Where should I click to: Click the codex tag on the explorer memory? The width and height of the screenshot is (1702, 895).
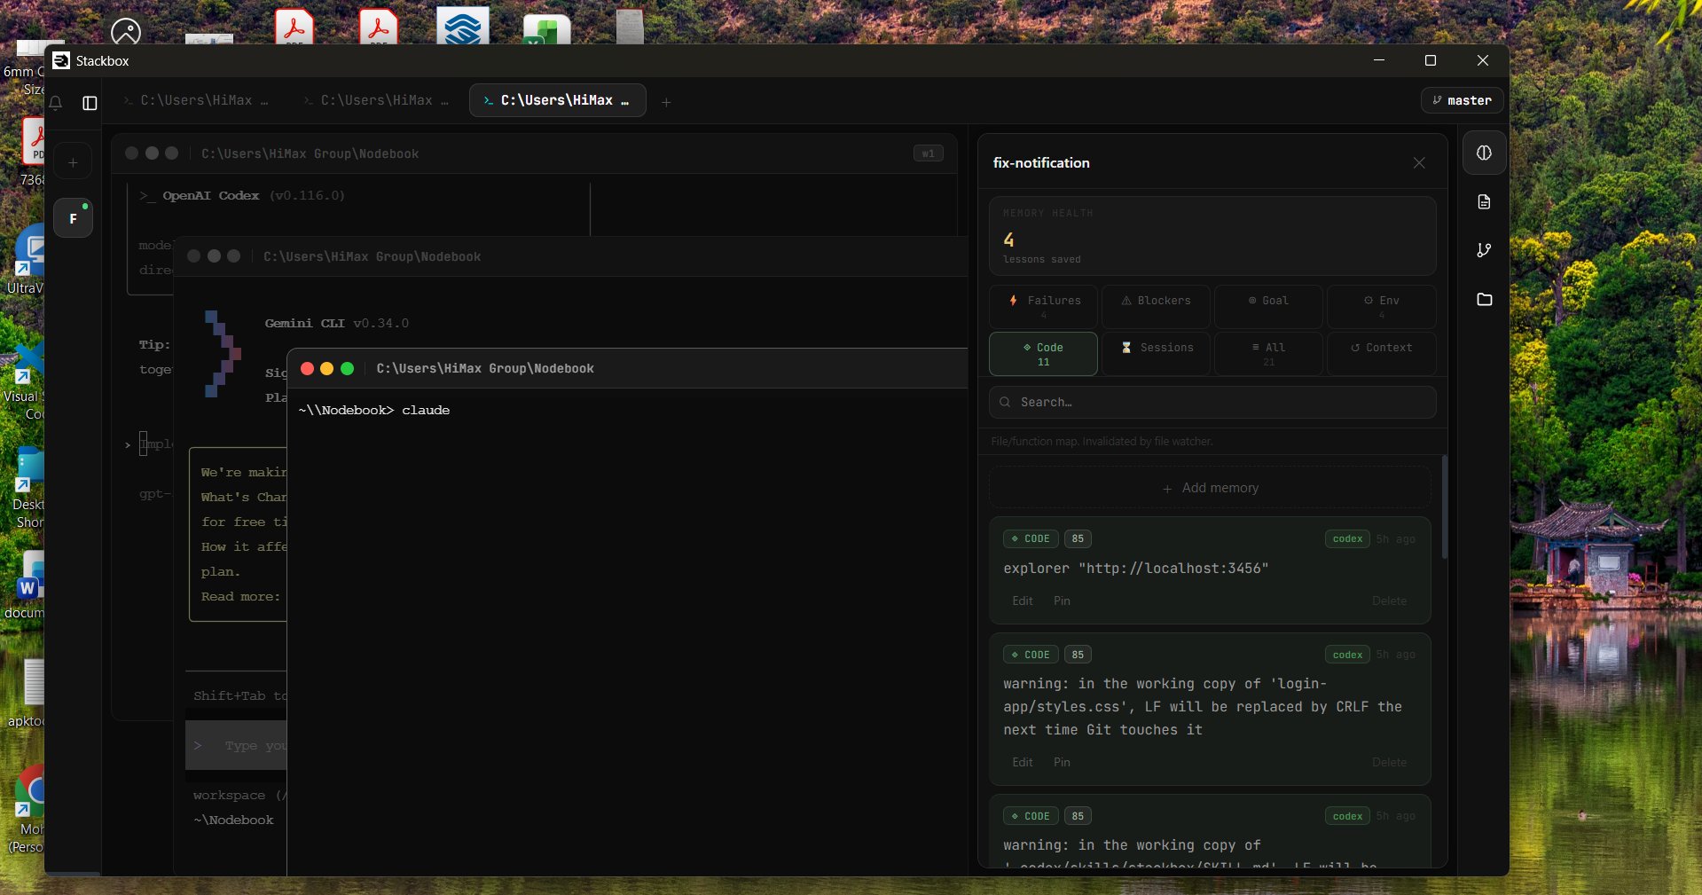(x=1347, y=539)
